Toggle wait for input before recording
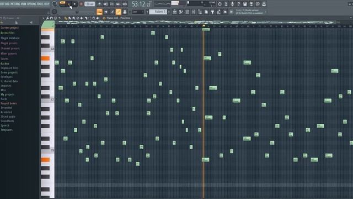The height and width of the screenshot is (199, 353). [x=105, y=4]
